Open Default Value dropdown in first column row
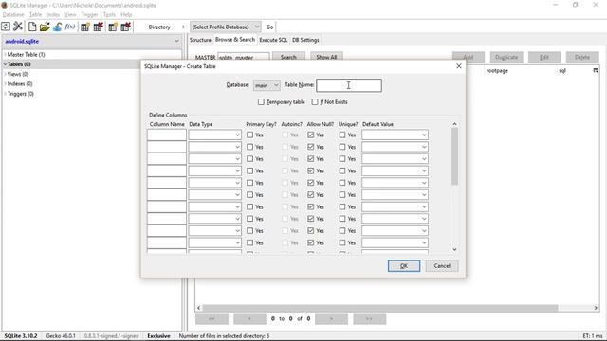The width and height of the screenshot is (607, 341). pyautogui.click(x=395, y=135)
